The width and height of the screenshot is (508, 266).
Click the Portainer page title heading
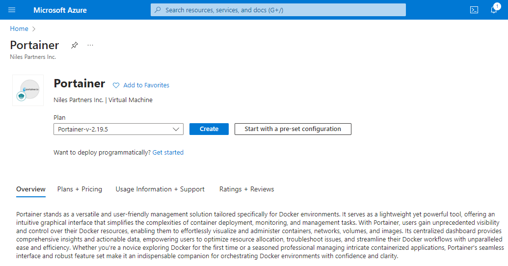click(35, 45)
